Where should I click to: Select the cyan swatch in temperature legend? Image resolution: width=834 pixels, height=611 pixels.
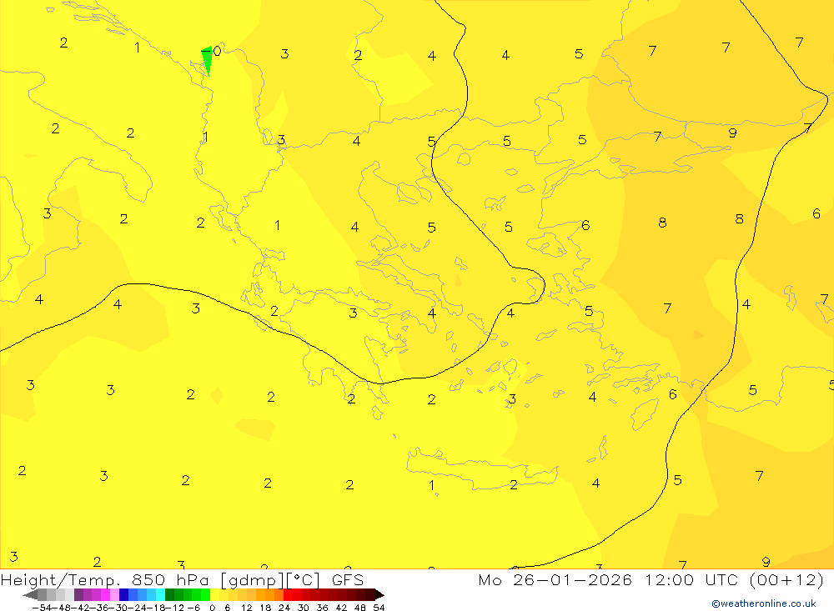pyautogui.click(x=160, y=594)
